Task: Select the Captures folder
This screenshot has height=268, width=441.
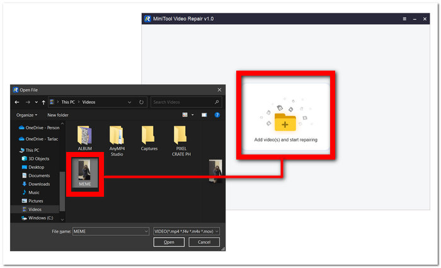Action: pos(149,138)
